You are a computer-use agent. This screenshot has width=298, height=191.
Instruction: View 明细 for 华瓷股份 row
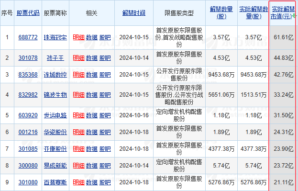[78, 132]
